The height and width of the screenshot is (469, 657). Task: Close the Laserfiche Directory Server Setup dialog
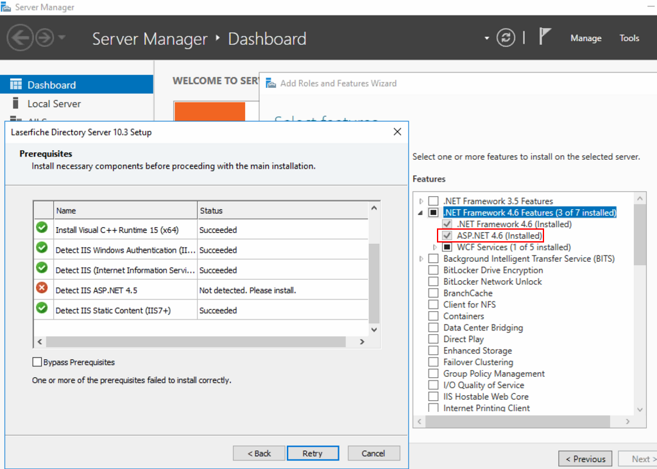click(x=397, y=132)
